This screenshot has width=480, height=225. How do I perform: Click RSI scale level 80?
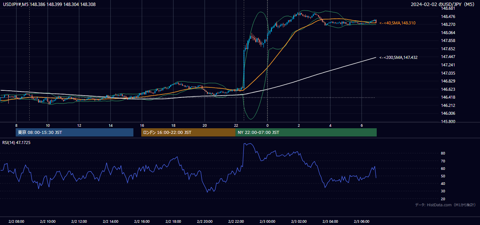click(x=443, y=153)
